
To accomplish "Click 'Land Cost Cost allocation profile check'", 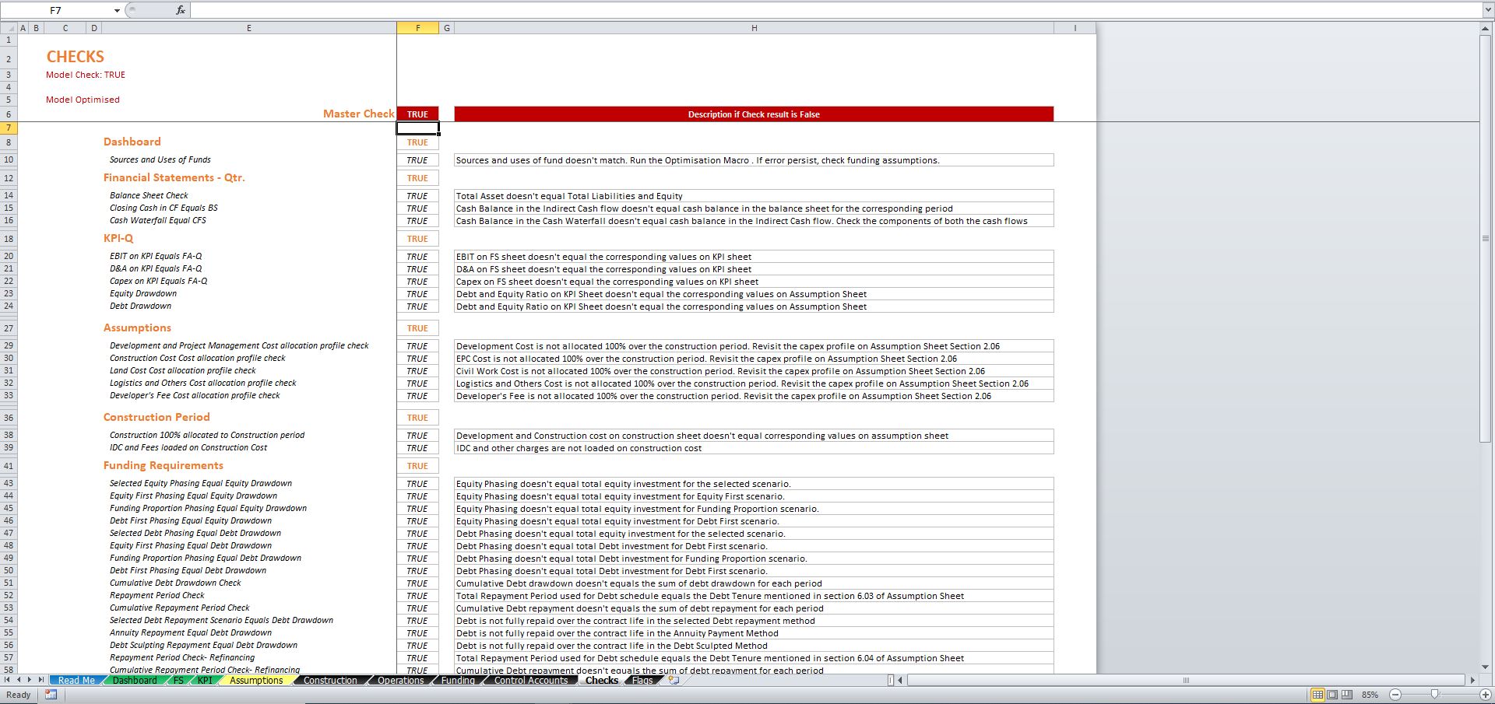I will 183,370.
